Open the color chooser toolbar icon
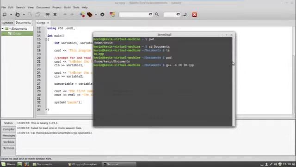Viewport: 296px width, 167px height. [112, 14]
